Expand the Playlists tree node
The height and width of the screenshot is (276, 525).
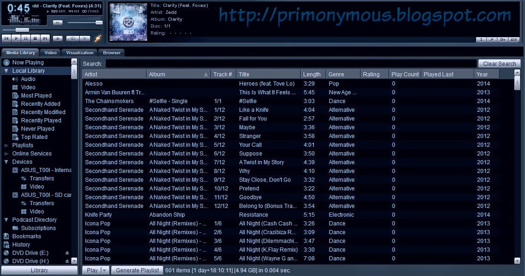click(6, 145)
